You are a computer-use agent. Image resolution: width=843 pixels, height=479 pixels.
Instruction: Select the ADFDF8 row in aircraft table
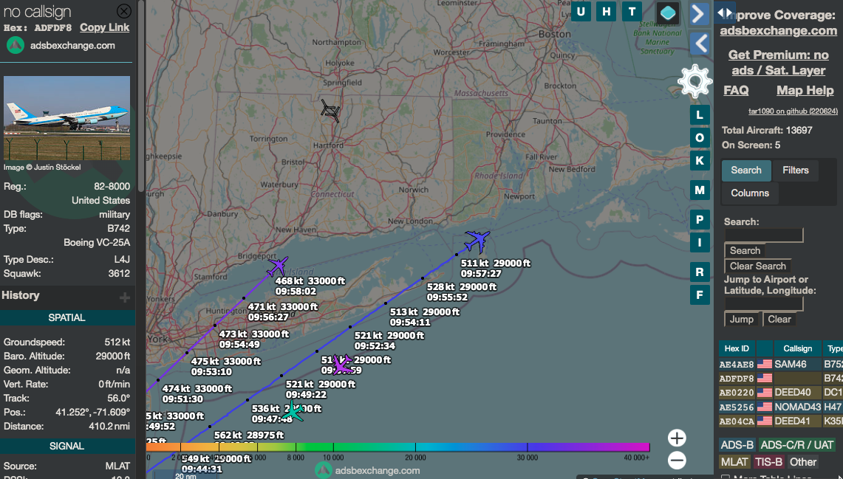[x=781, y=379]
